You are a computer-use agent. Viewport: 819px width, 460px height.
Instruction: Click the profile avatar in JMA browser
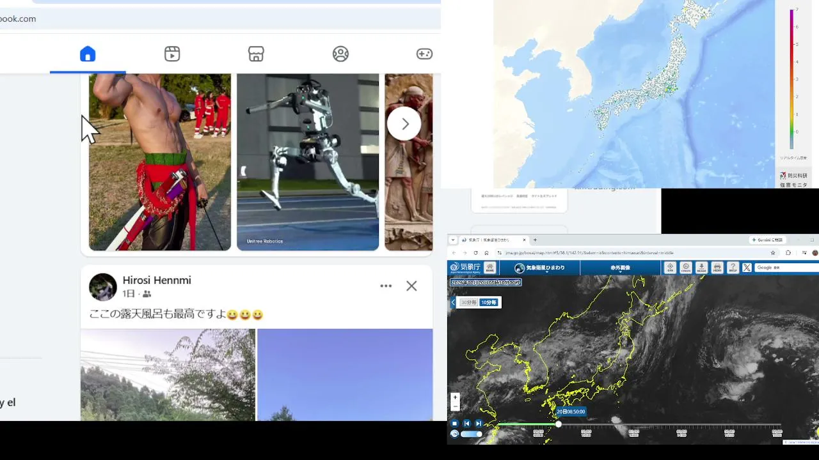tap(815, 253)
